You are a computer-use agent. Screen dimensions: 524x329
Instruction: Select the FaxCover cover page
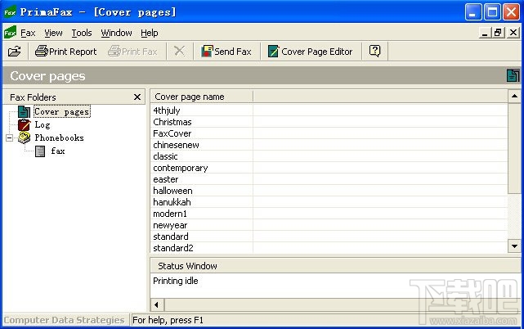[x=172, y=133]
